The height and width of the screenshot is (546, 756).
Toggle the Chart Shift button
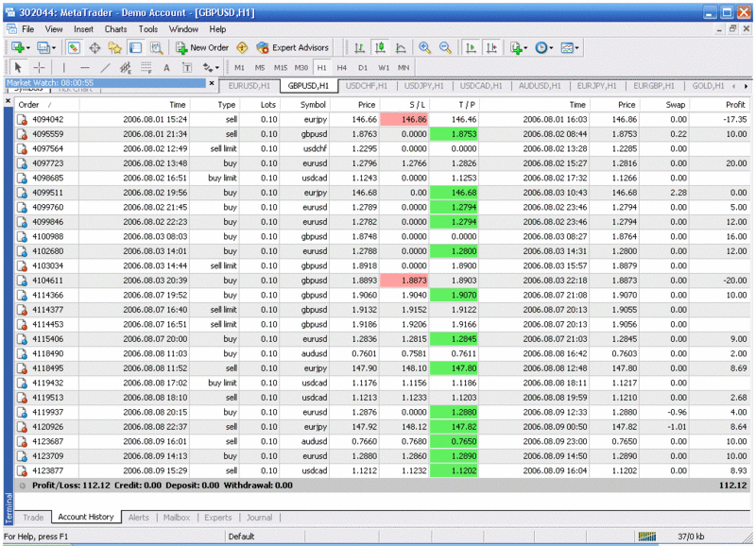pyautogui.click(x=491, y=48)
